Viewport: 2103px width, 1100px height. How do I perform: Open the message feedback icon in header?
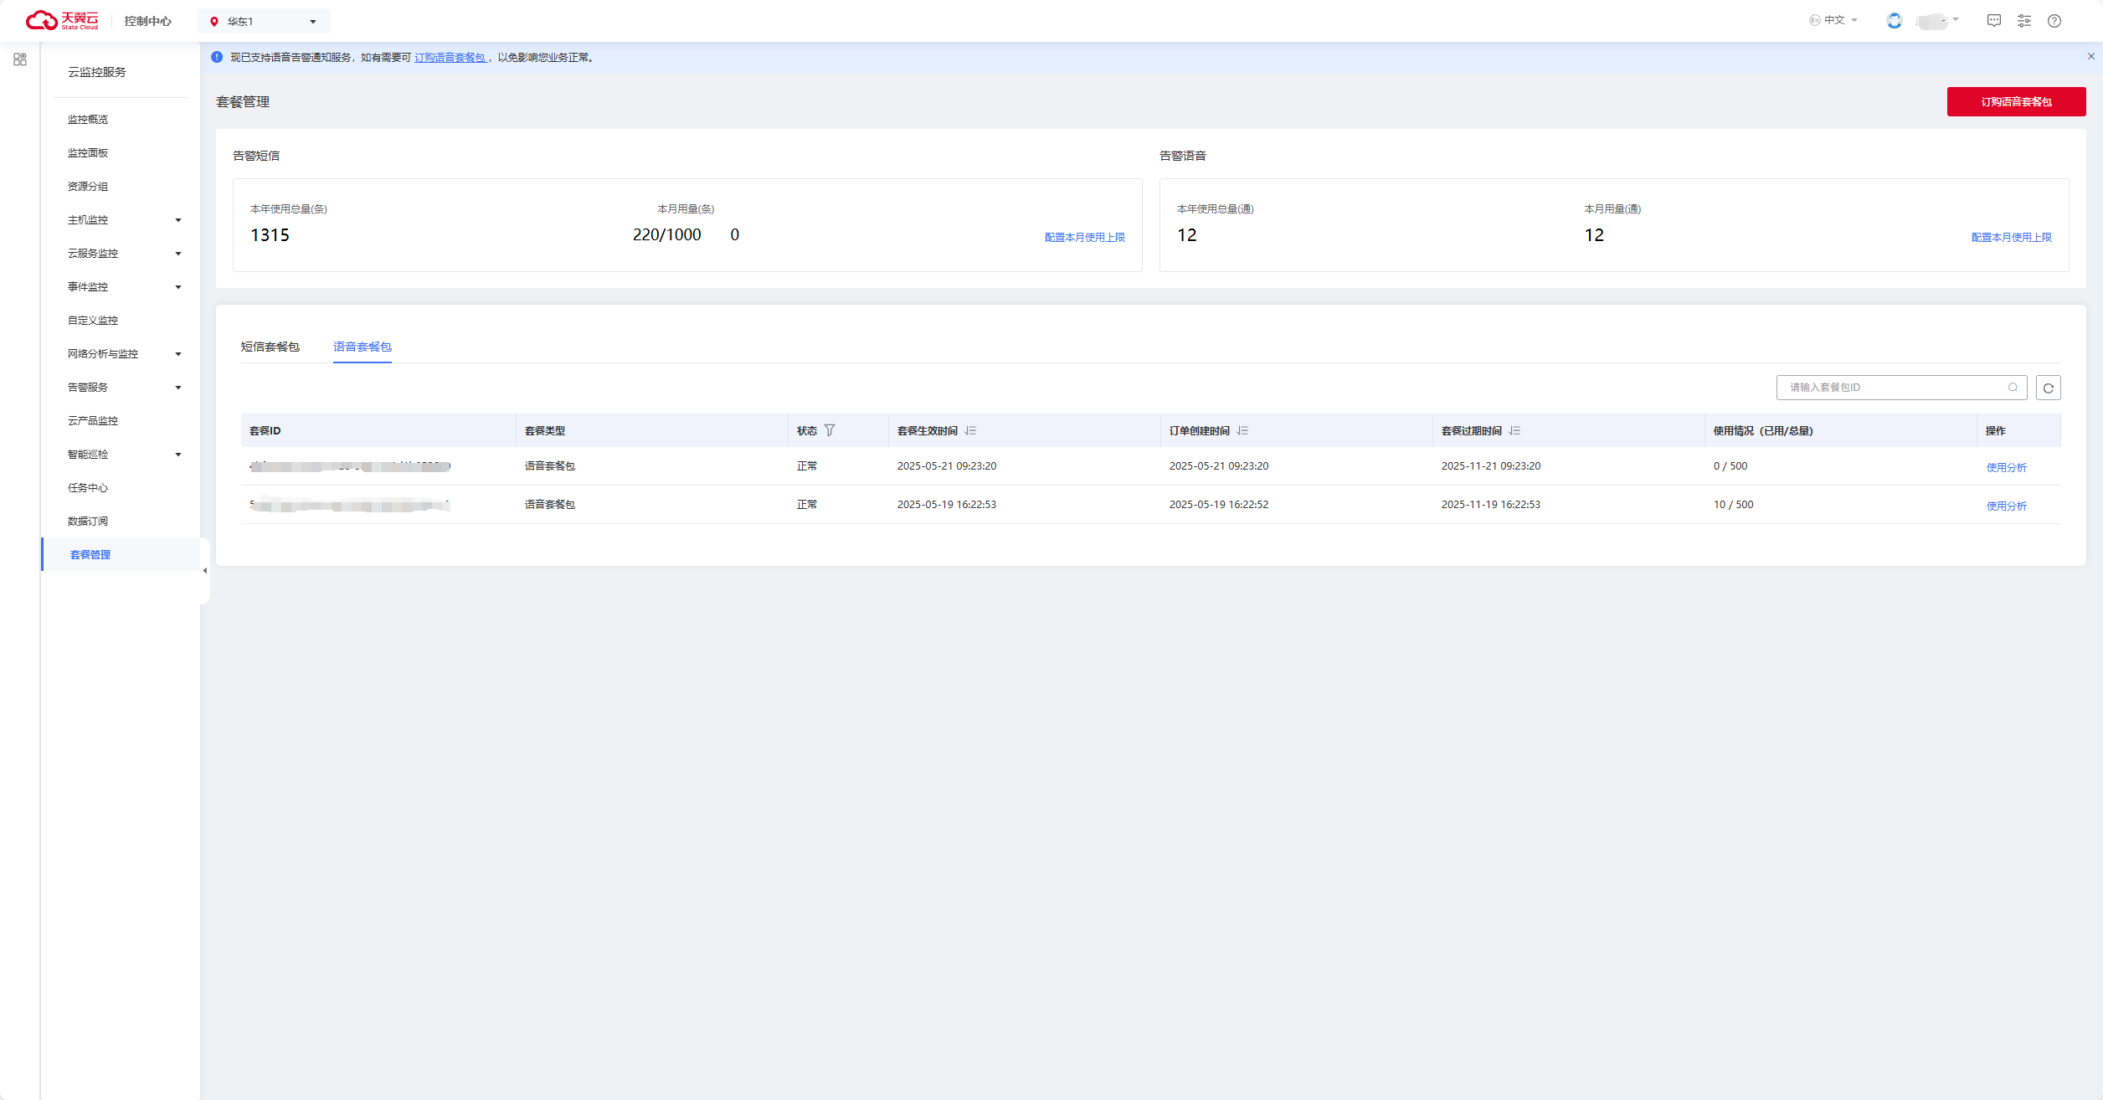click(x=1993, y=21)
